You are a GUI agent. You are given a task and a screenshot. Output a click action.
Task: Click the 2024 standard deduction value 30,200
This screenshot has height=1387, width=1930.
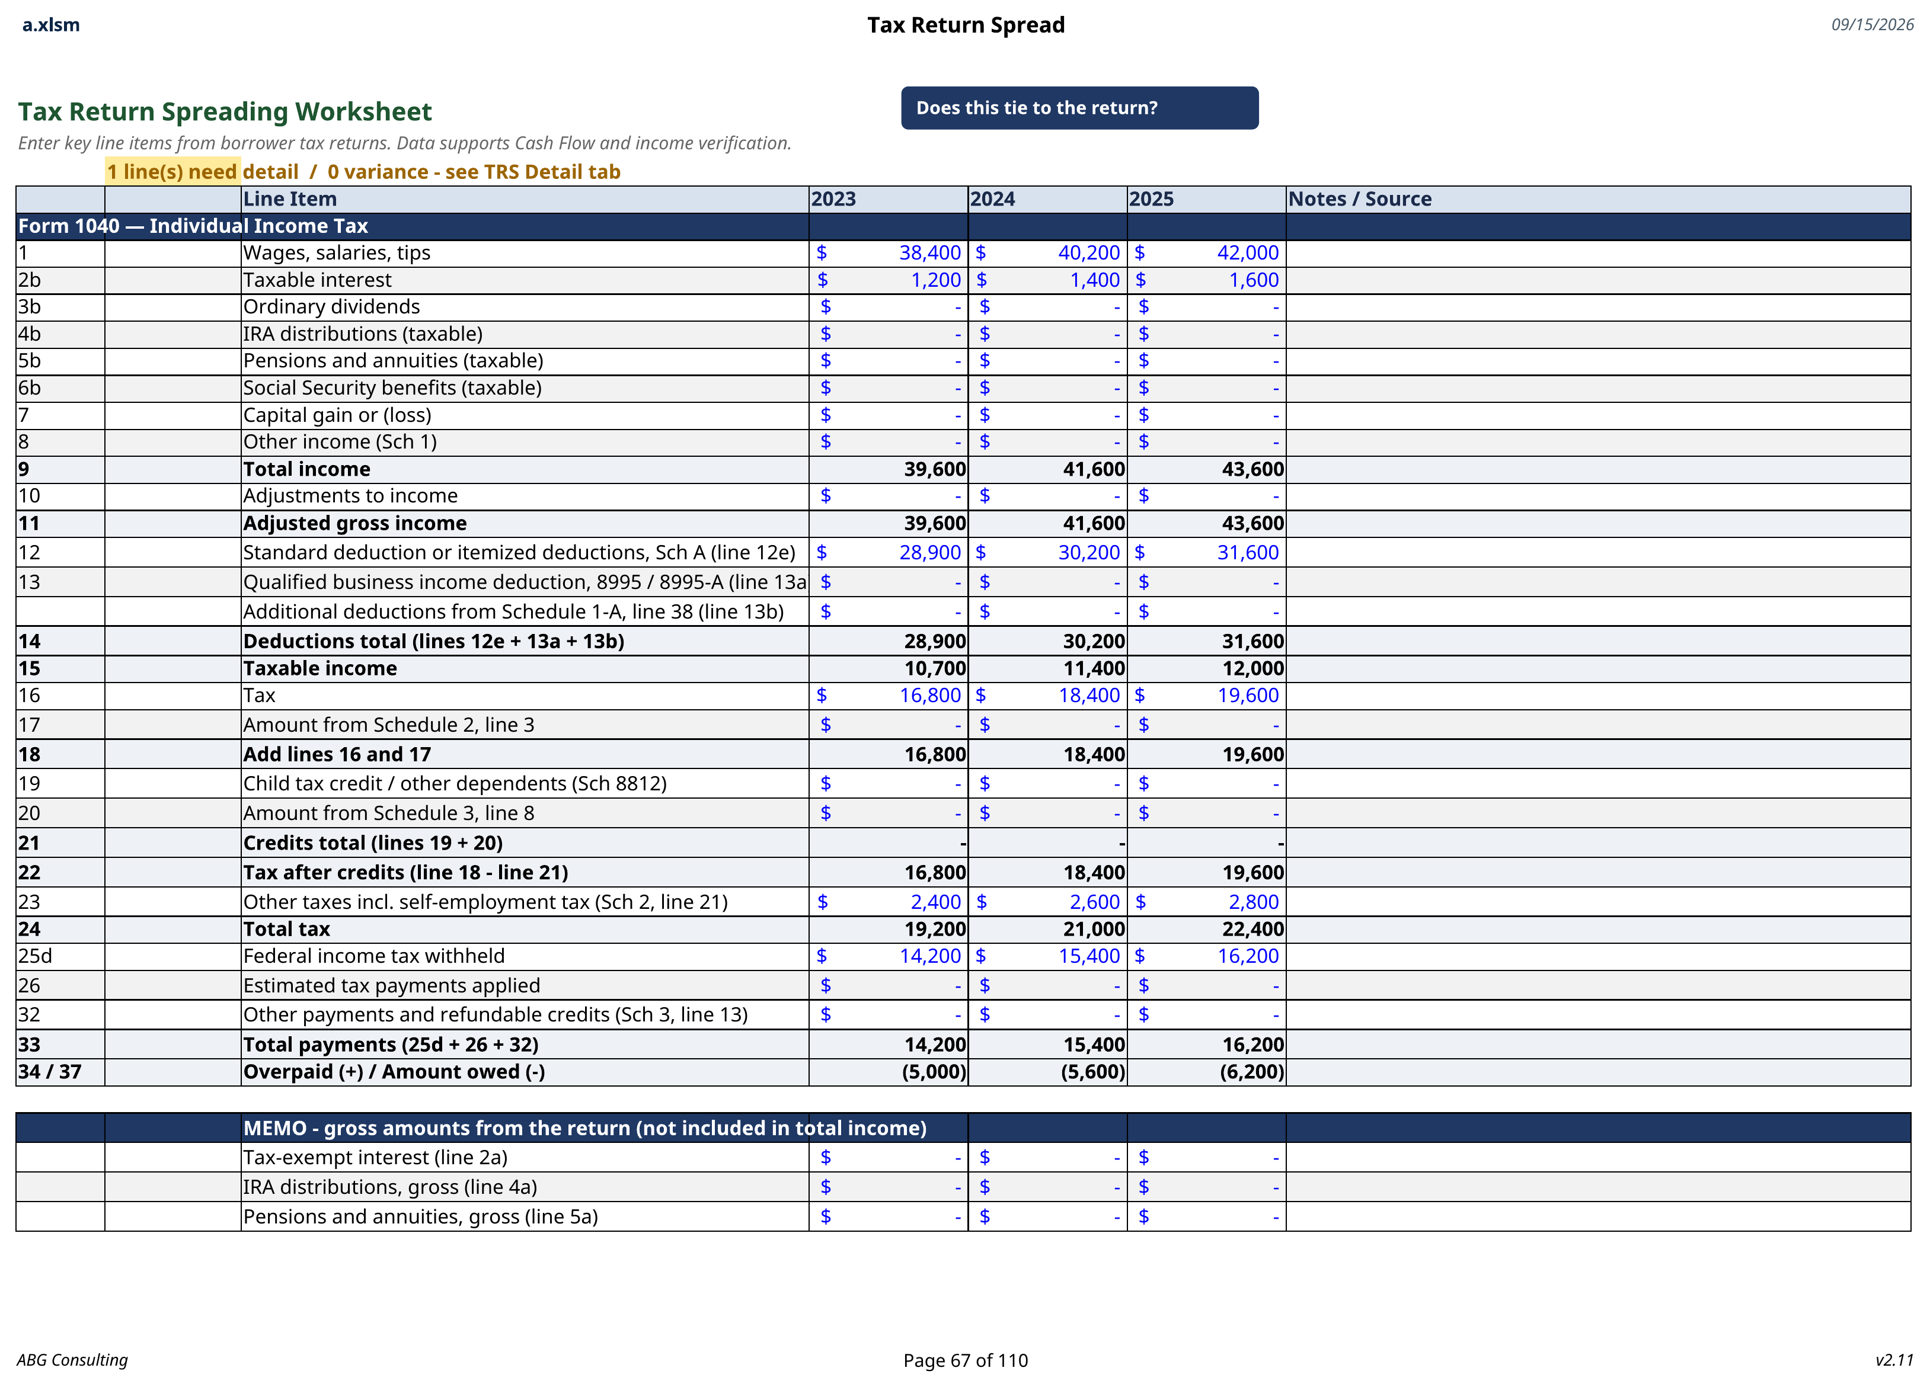1047,553
